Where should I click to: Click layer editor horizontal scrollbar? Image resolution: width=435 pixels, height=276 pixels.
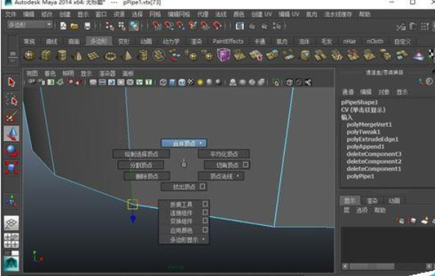pos(371,266)
